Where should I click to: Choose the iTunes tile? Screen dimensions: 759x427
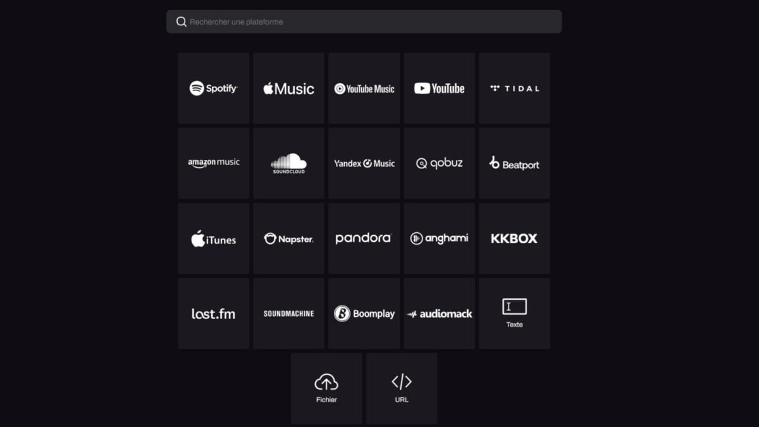click(x=214, y=238)
